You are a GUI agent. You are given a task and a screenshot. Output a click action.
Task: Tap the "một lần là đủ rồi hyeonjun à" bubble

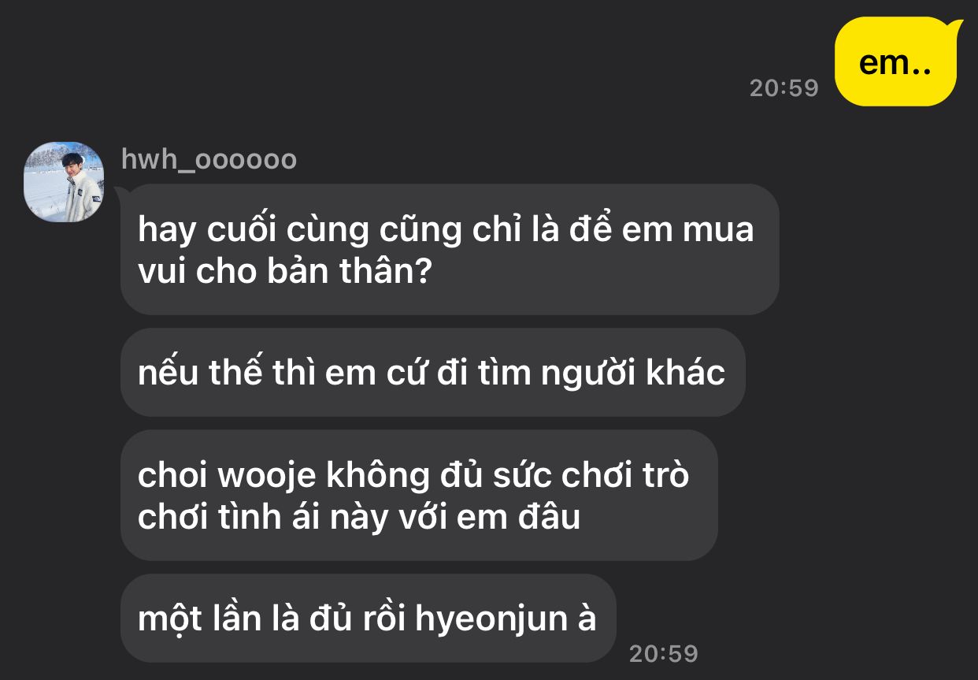[x=368, y=618]
